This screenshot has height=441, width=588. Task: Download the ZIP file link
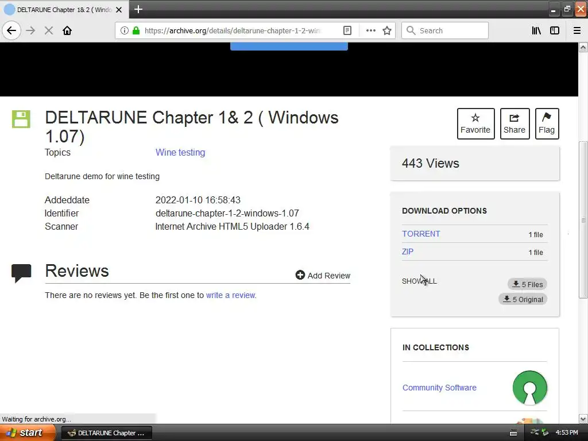click(408, 252)
